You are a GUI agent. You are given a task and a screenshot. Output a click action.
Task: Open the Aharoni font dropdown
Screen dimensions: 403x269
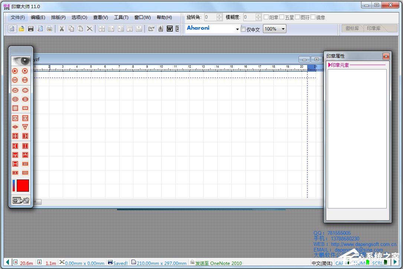pyautogui.click(x=237, y=29)
